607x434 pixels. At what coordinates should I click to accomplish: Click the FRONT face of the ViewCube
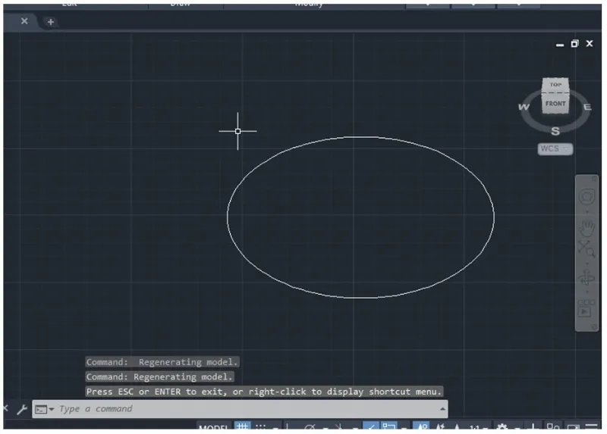(x=555, y=104)
